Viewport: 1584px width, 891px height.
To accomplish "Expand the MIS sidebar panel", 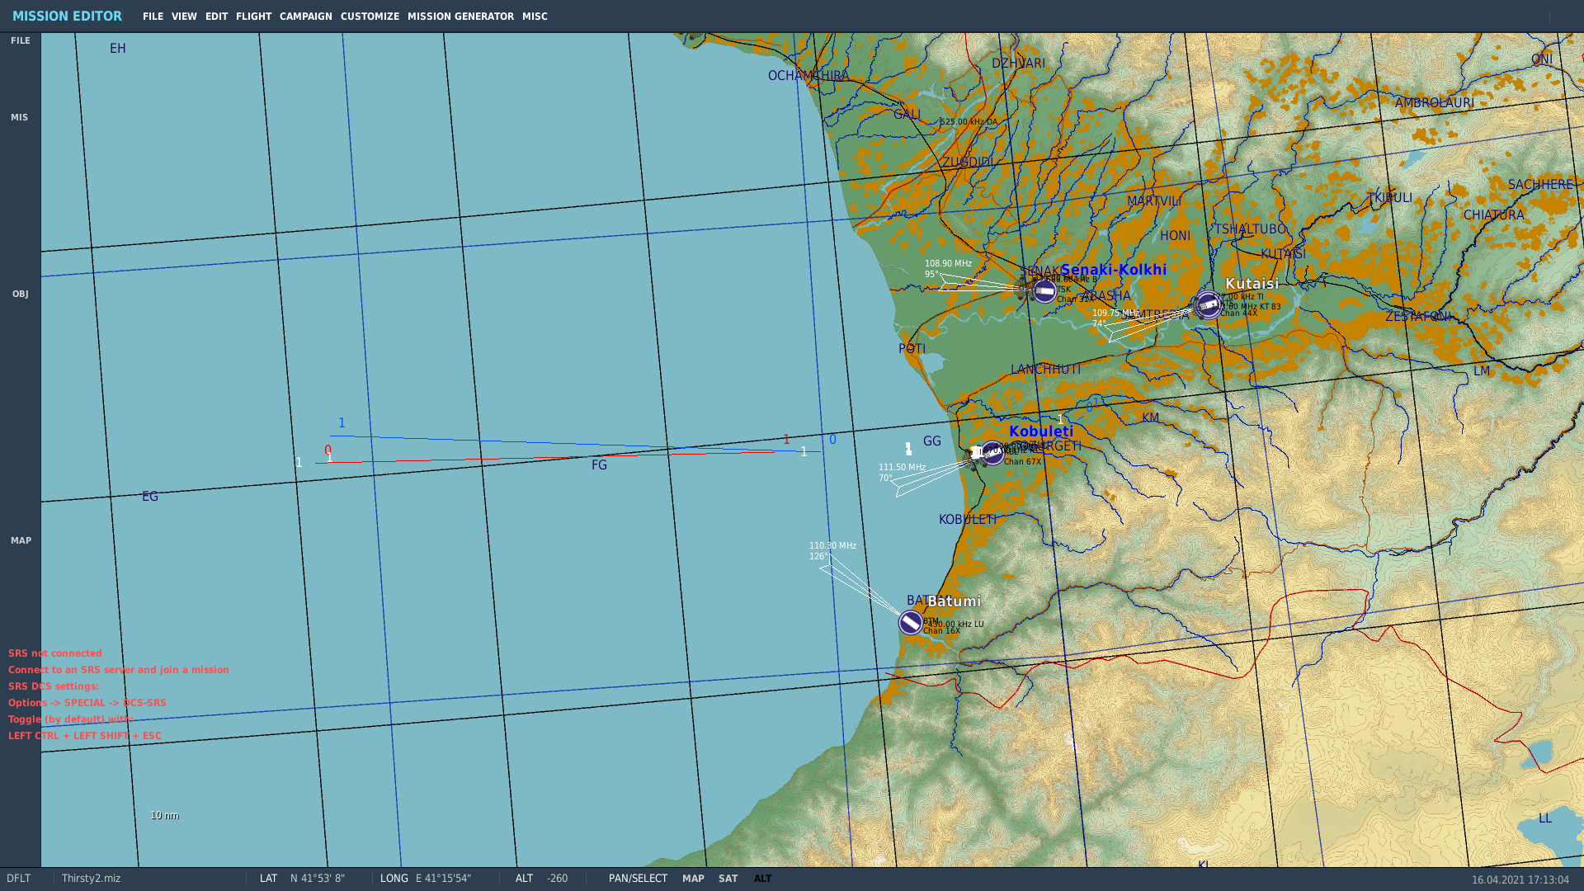I will (x=20, y=117).
